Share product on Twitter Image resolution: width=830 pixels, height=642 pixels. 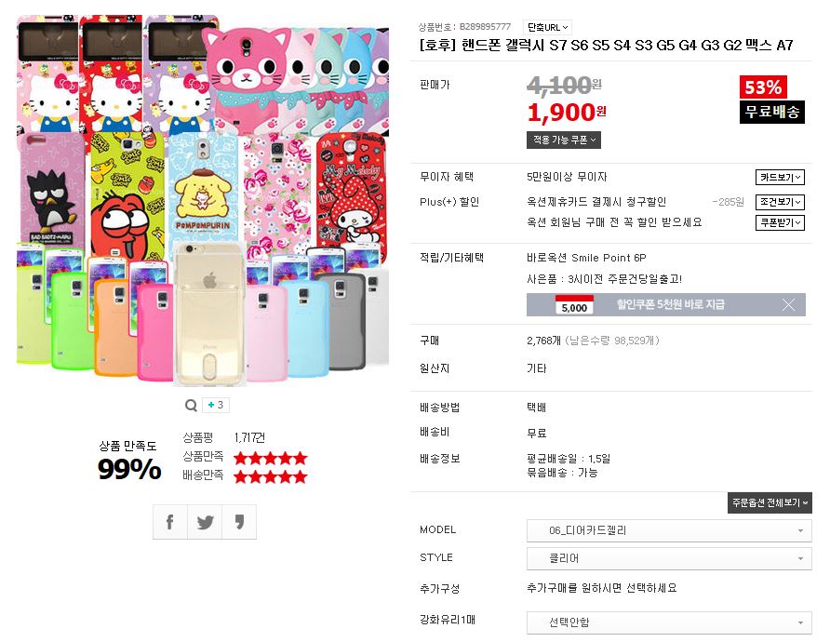205,522
